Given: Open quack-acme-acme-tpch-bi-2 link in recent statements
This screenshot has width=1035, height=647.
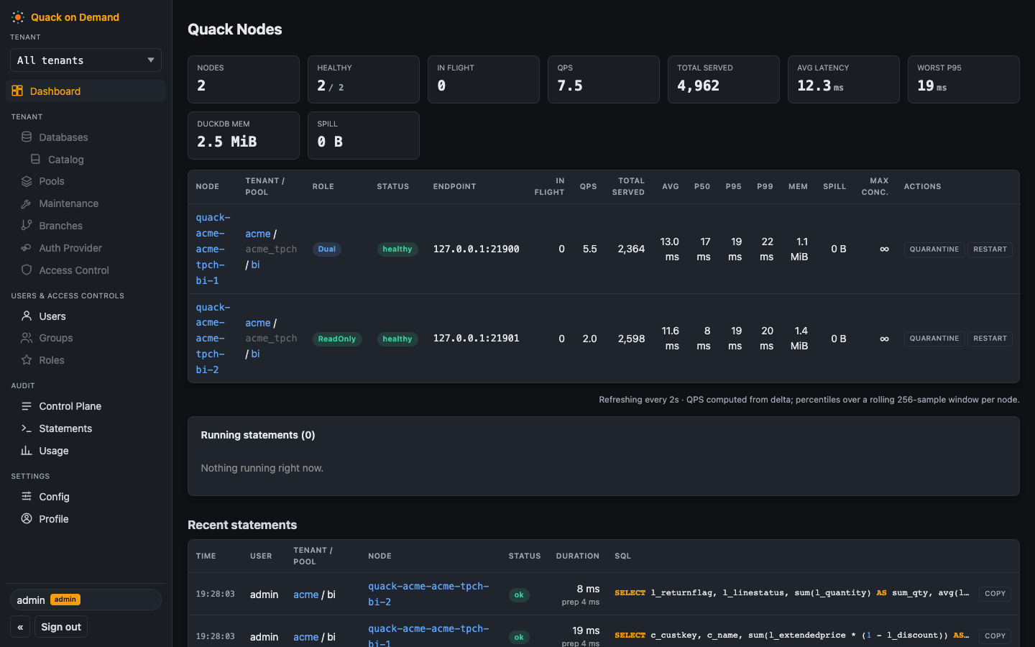Looking at the screenshot, I should pyautogui.click(x=428, y=594).
